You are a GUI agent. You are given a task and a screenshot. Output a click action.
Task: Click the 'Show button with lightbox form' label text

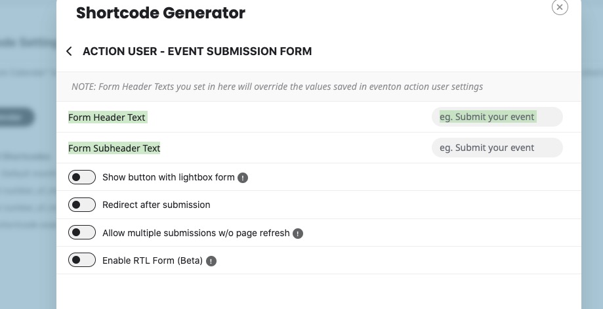pos(168,178)
